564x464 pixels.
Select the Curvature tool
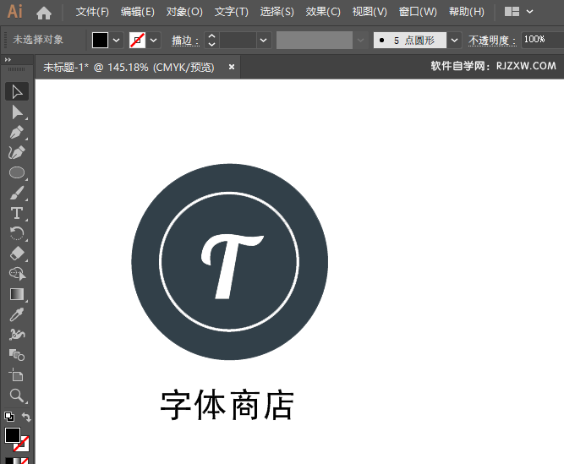17,152
